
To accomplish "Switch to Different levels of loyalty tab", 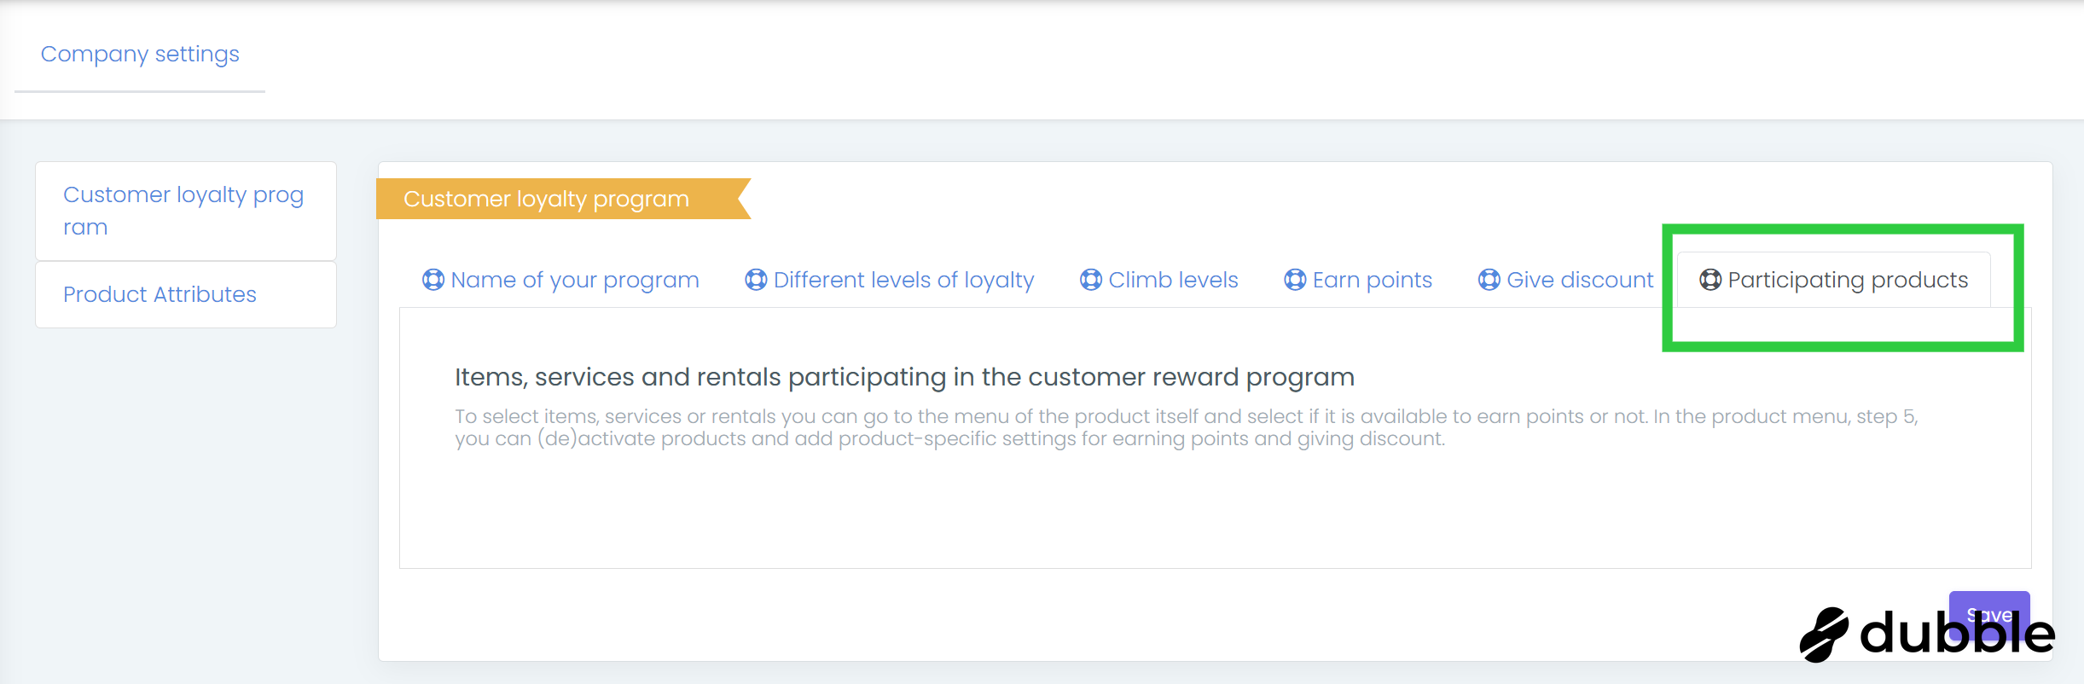I will tap(903, 280).
